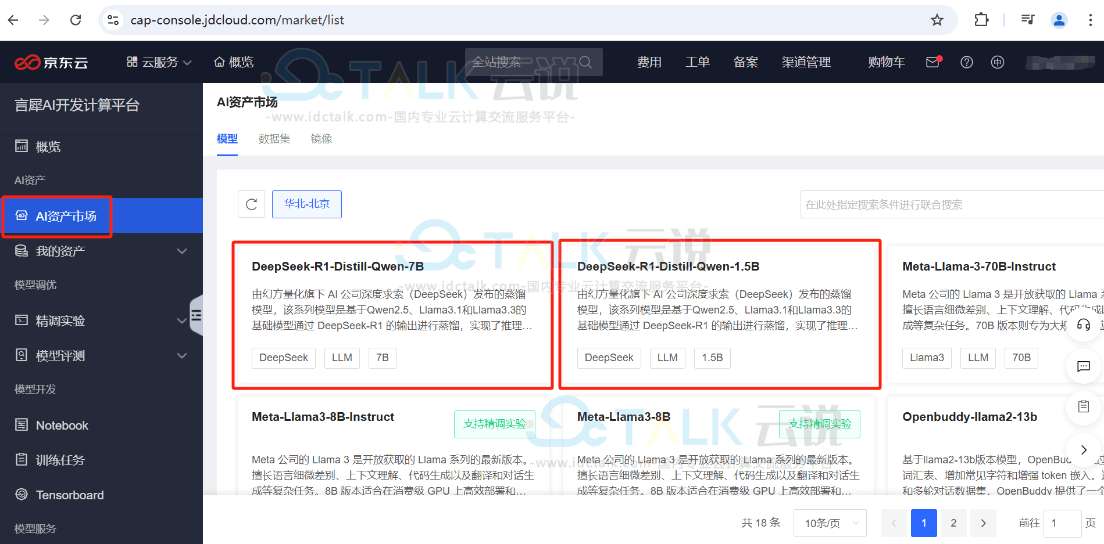Open 费用 in the top menu
Image resolution: width=1104 pixels, height=544 pixels.
pos(649,62)
